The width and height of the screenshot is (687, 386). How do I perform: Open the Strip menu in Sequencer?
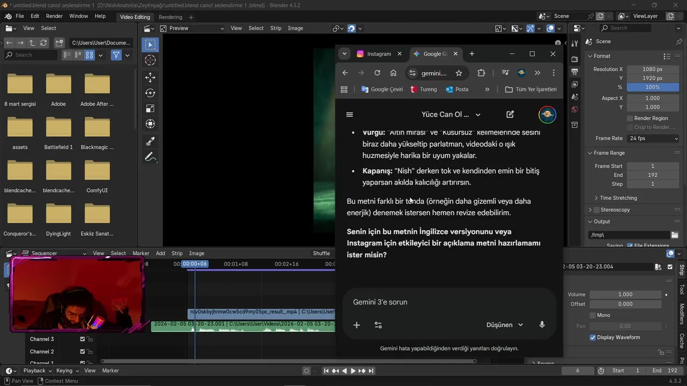(x=177, y=253)
